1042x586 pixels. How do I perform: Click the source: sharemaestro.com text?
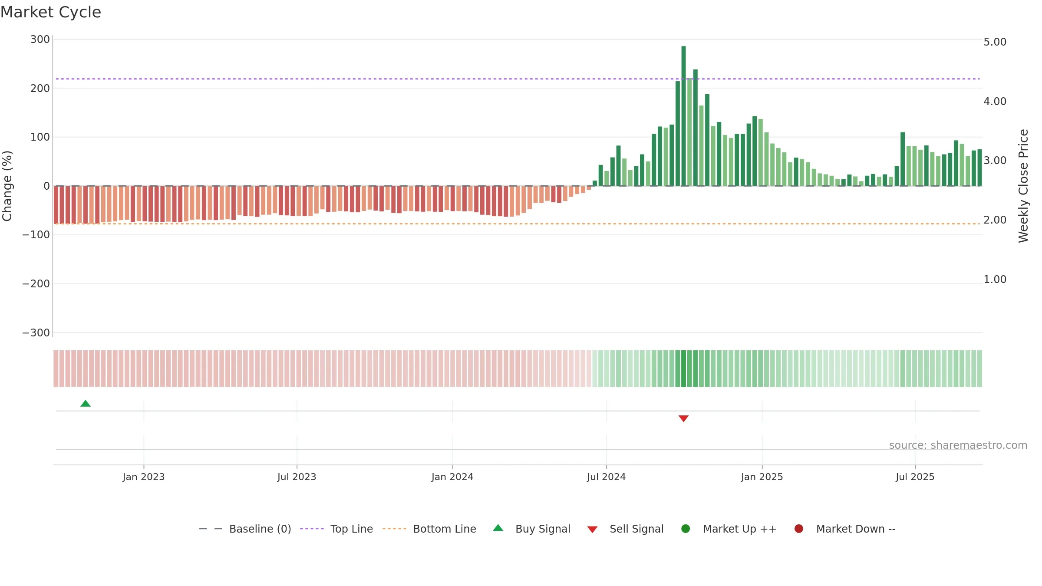pos(958,445)
